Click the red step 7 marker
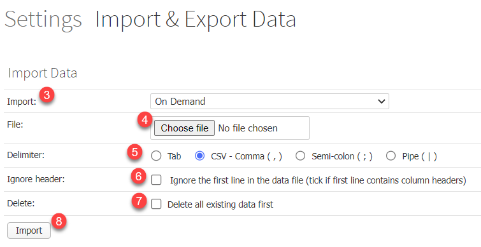 (139, 201)
